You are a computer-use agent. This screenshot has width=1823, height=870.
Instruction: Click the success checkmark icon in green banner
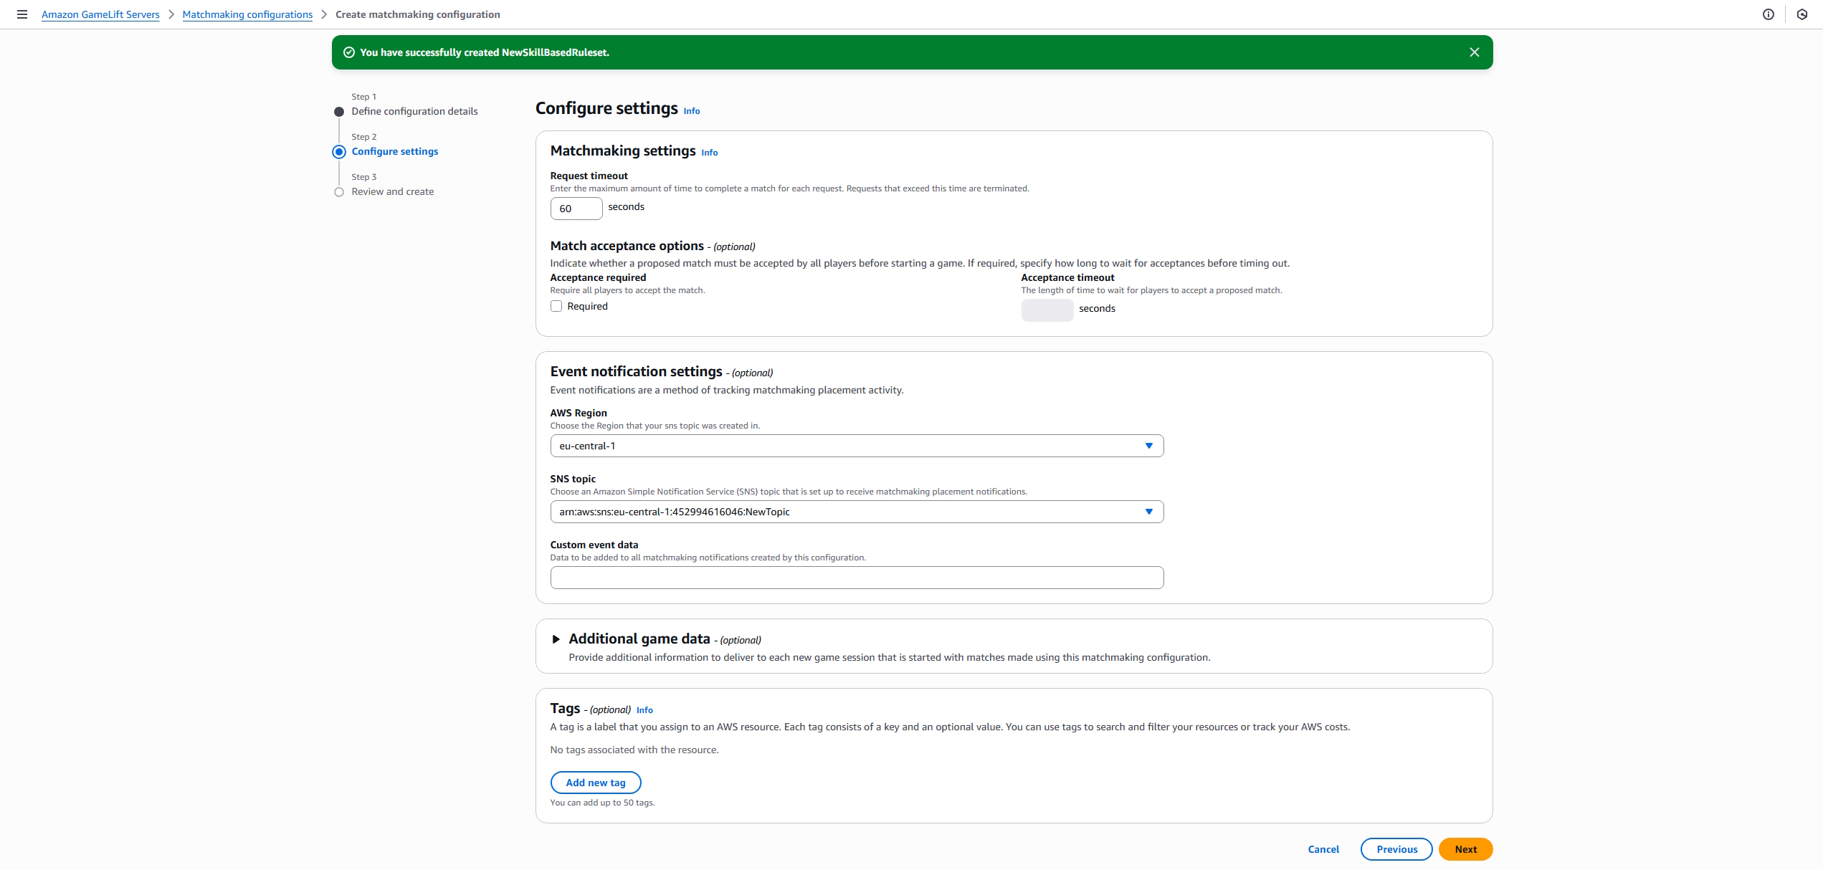point(348,52)
